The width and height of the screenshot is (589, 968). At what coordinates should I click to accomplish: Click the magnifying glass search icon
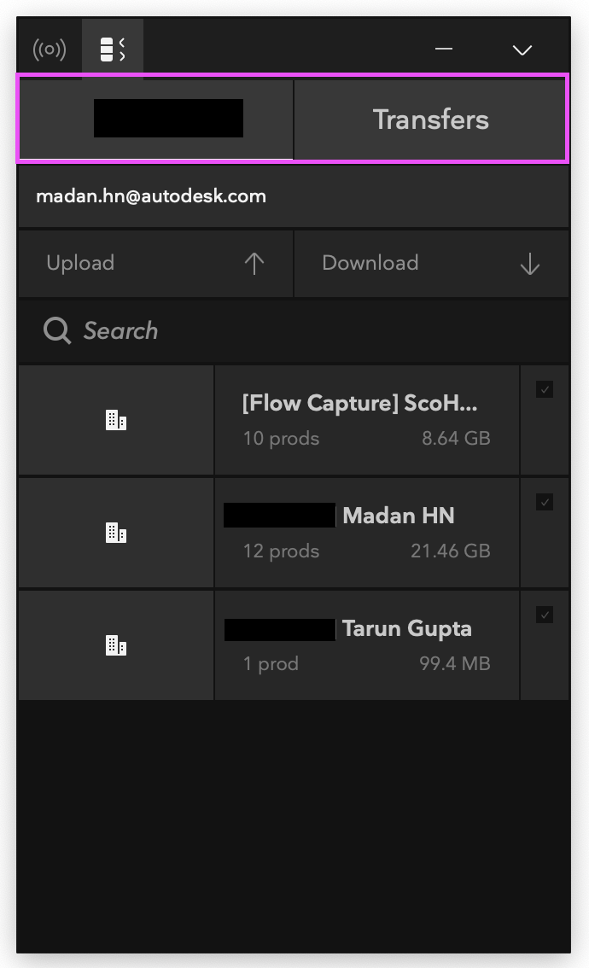pos(55,330)
